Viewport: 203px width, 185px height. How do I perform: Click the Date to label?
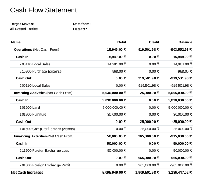tap(80, 29)
